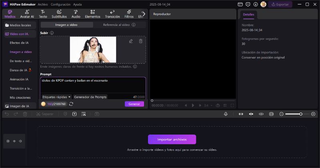The height and width of the screenshot is (168, 320).
Task: Open Danza de IA option
Action: point(21,70)
